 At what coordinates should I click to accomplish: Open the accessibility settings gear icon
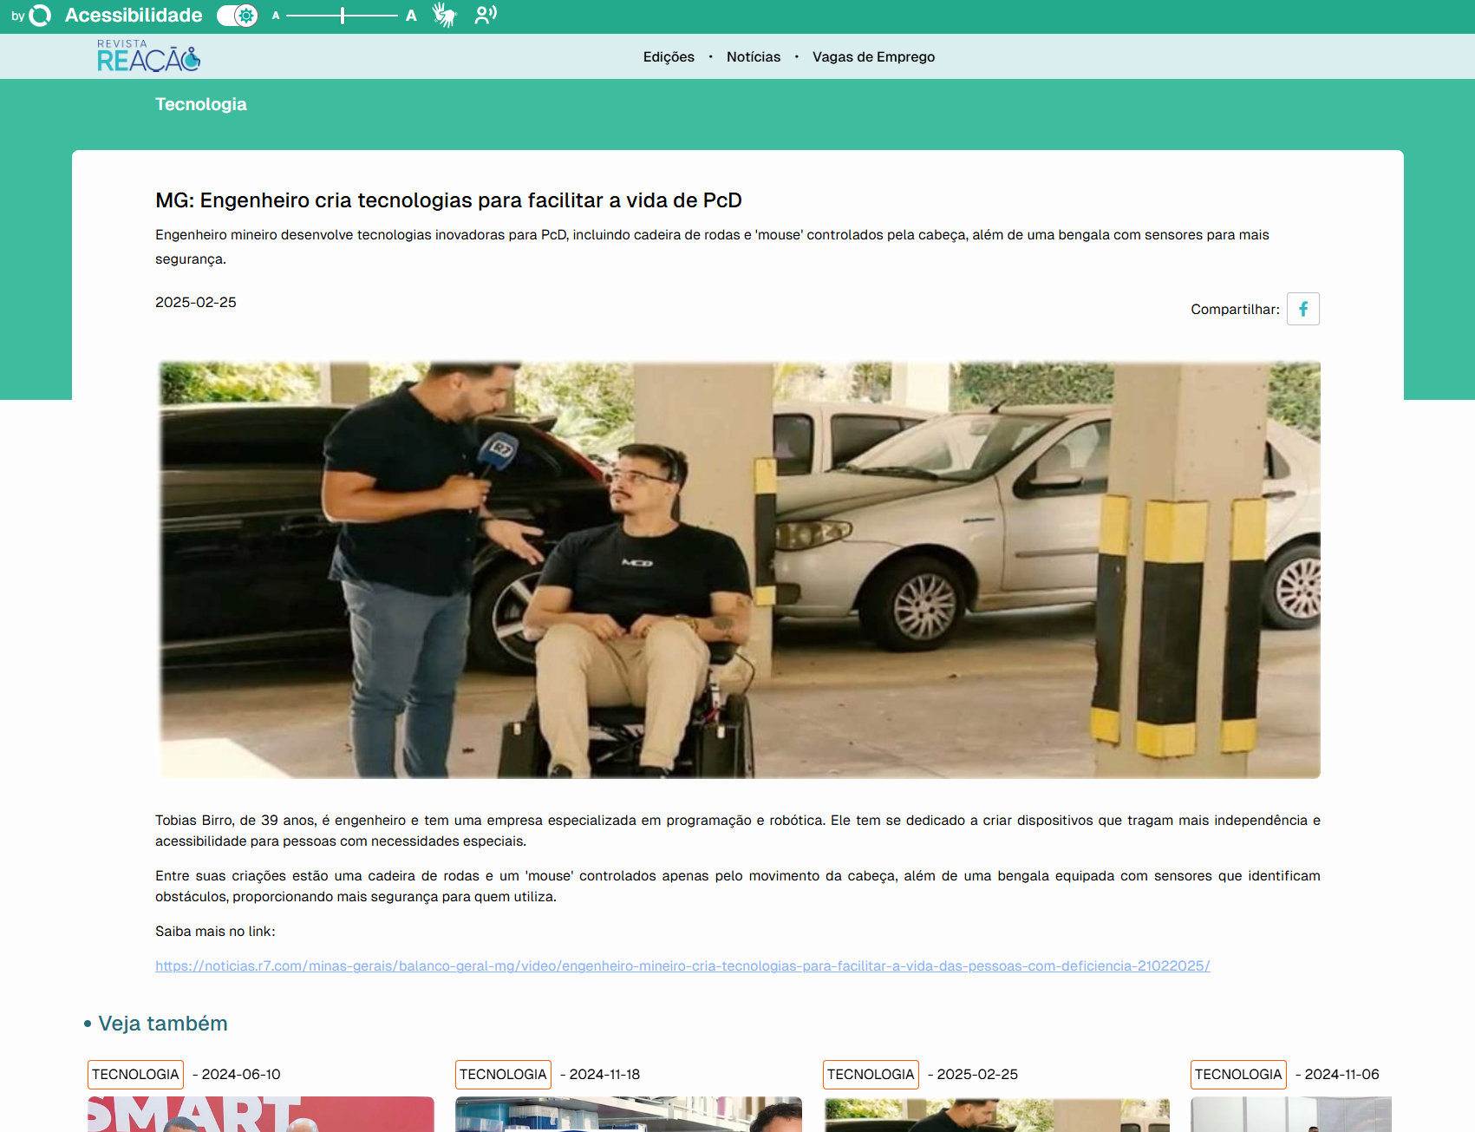tap(246, 15)
